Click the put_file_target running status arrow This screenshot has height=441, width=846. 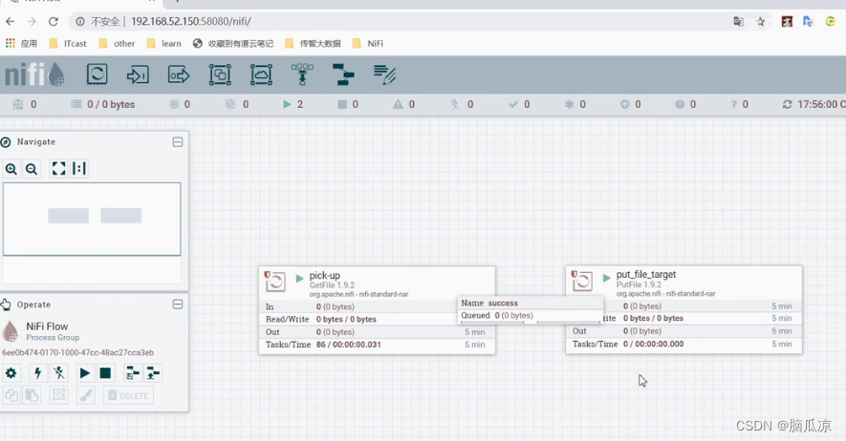pyautogui.click(x=606, y=278)
